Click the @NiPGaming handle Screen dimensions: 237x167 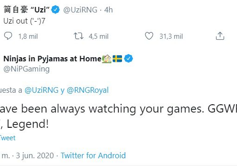click(26, 69)
